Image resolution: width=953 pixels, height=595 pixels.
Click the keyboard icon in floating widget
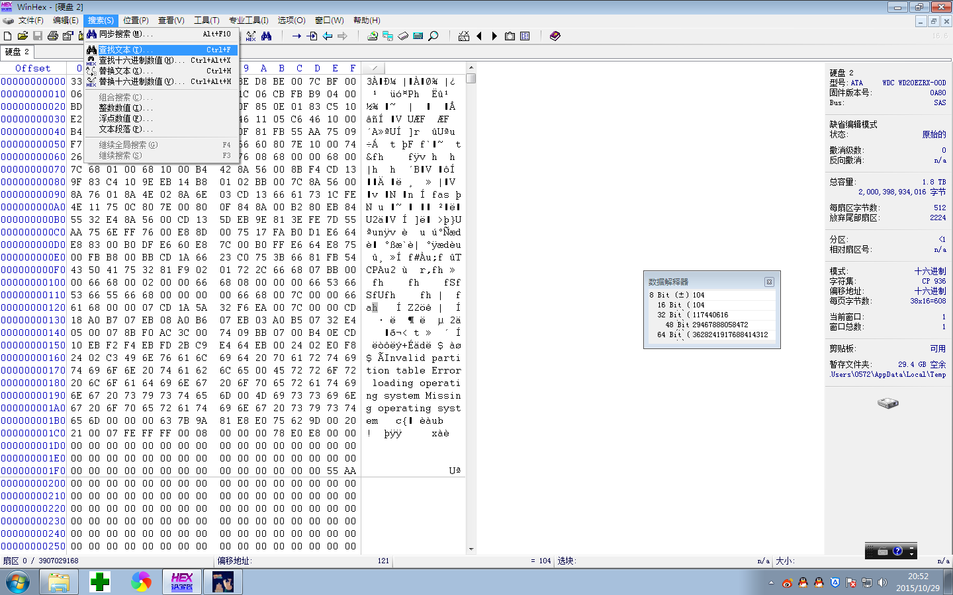coord(883,551)
